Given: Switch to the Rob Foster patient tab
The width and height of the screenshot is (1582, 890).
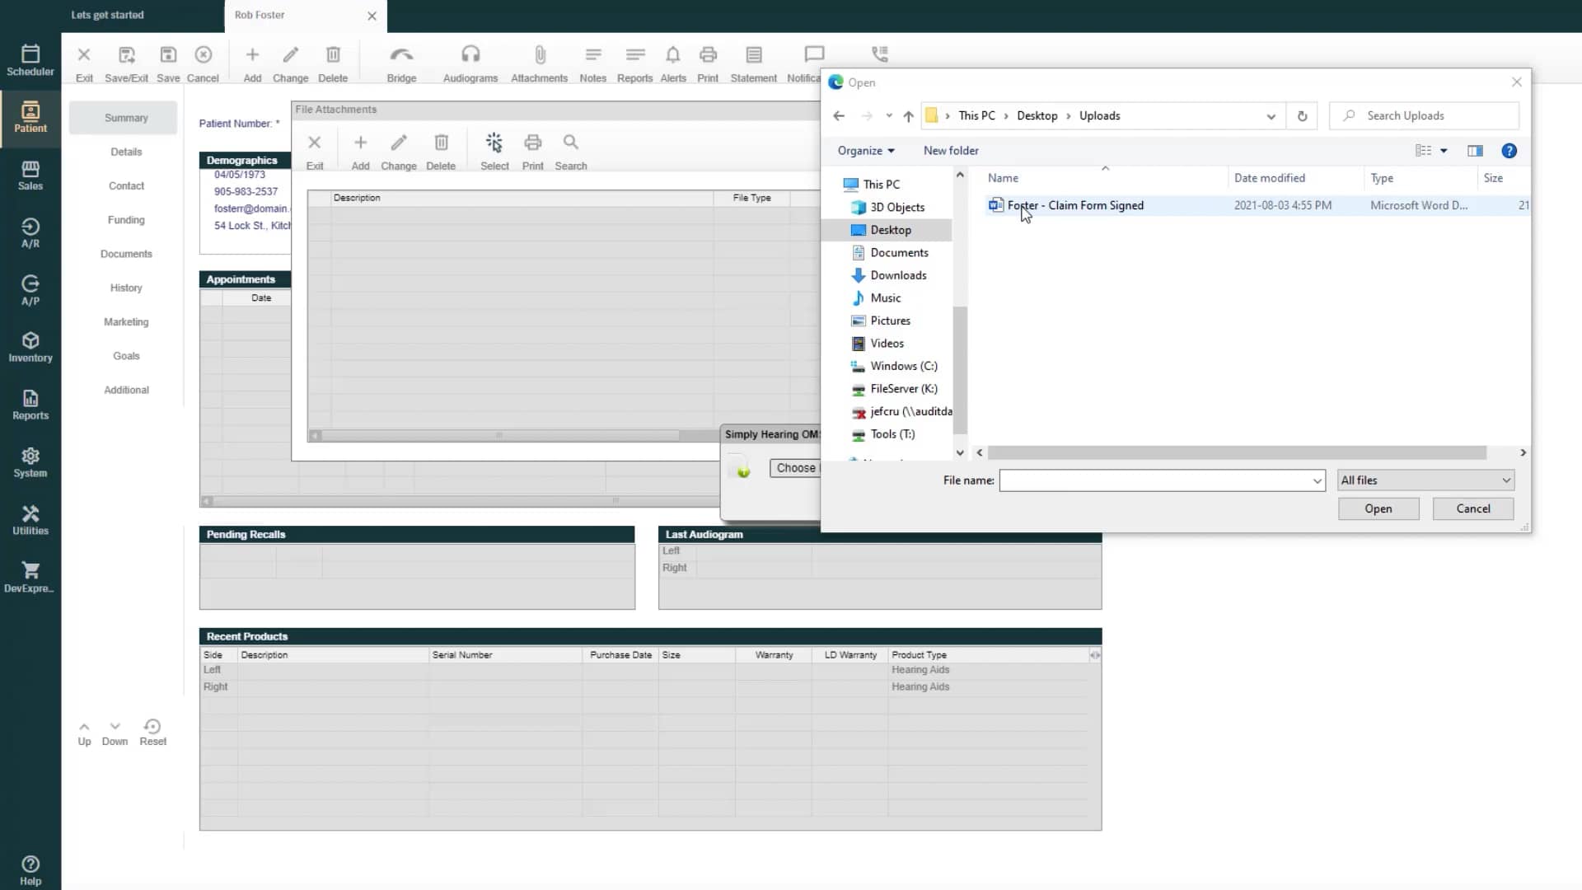Looking at the screenshot, I should click(x=280, y=15).
